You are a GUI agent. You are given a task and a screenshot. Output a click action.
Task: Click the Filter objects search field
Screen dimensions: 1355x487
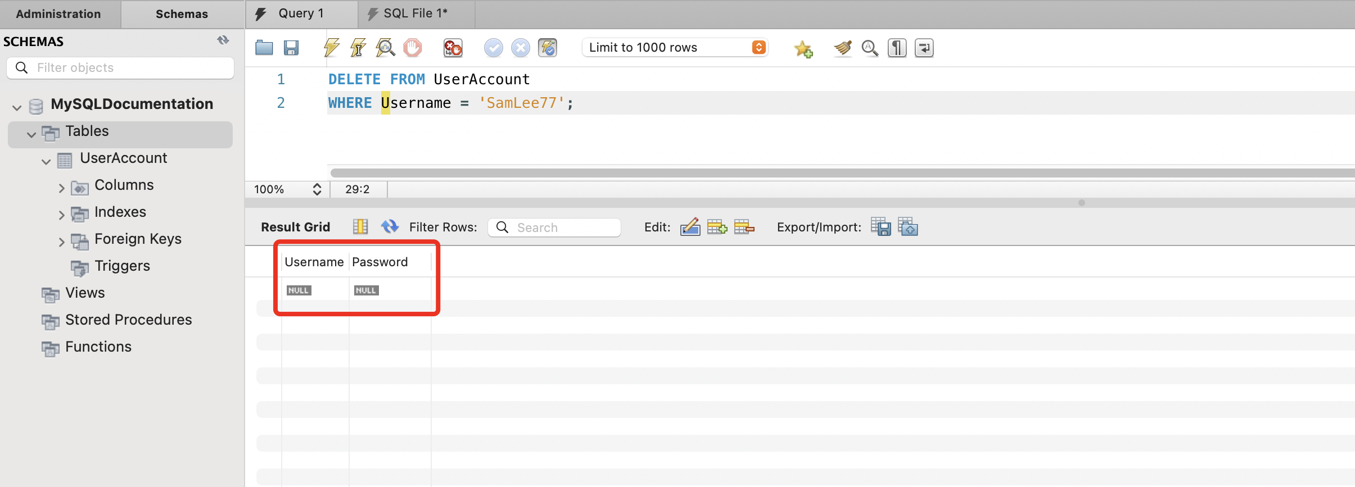click(x=129, y=68)
